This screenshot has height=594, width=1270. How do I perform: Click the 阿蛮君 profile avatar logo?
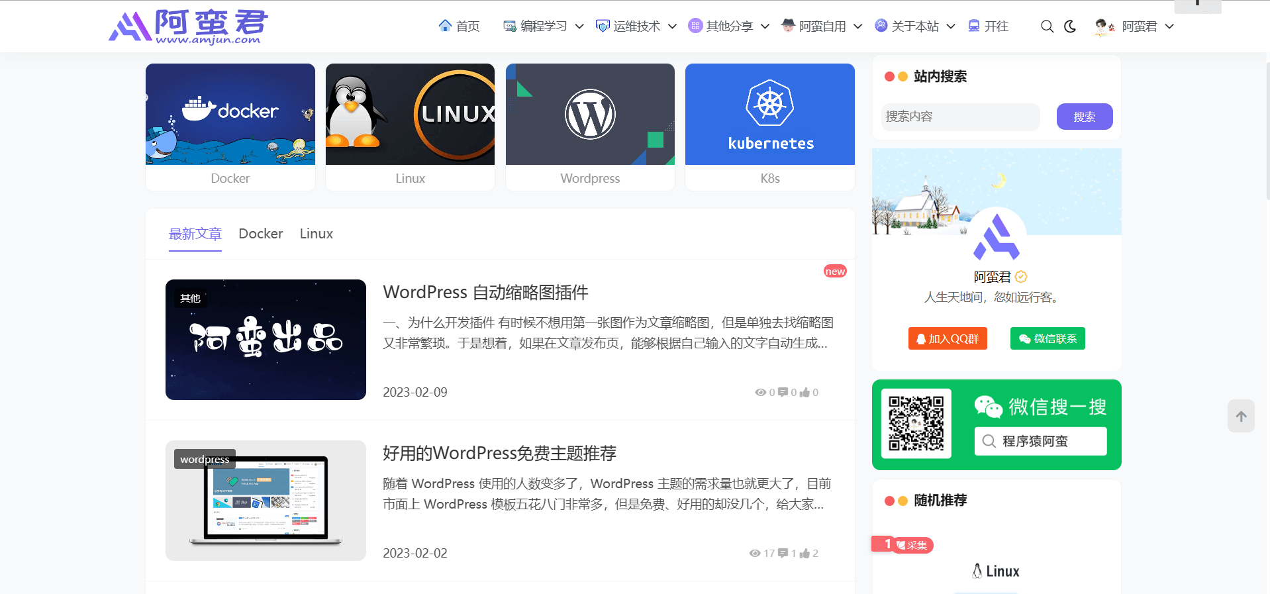tap(997, 237)
